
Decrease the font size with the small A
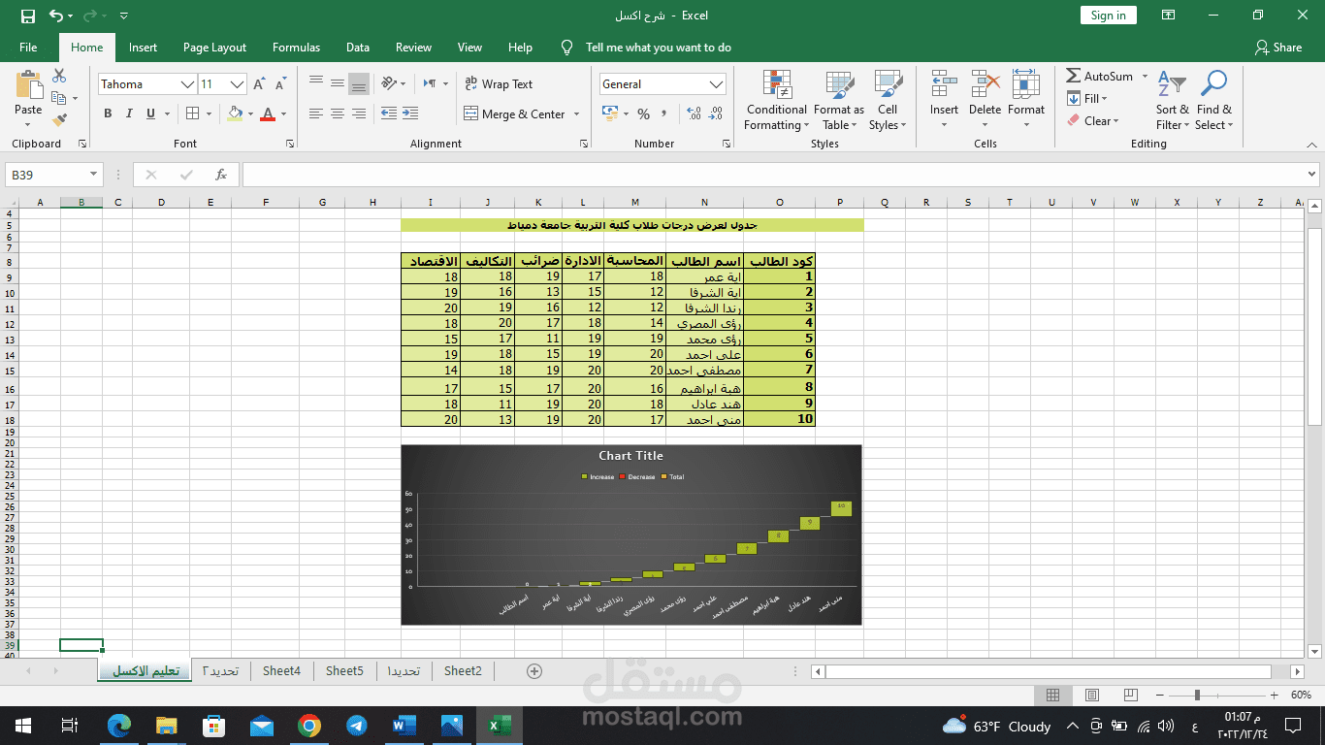(x=279, y=84)
